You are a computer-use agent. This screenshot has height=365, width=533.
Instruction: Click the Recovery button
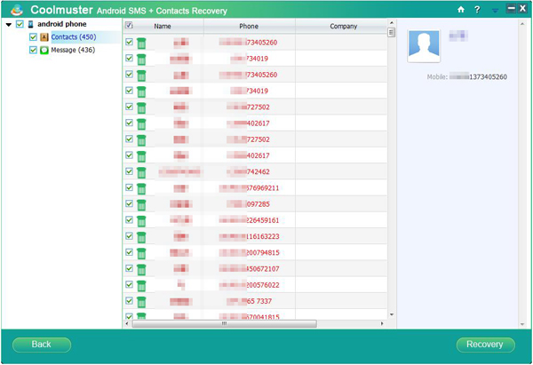[x=485, y=344]
